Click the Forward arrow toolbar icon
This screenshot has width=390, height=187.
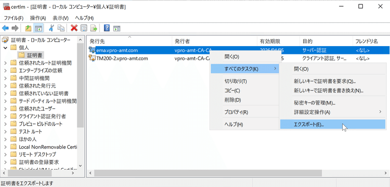coord(15,28)
